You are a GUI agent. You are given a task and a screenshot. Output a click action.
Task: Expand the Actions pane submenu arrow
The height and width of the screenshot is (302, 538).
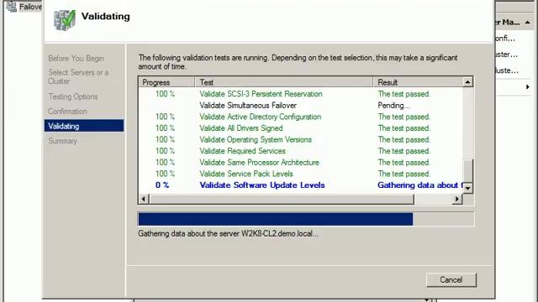(528, 87)
